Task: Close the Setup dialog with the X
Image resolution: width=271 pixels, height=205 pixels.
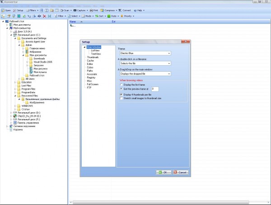Action: tap(186, 41)
